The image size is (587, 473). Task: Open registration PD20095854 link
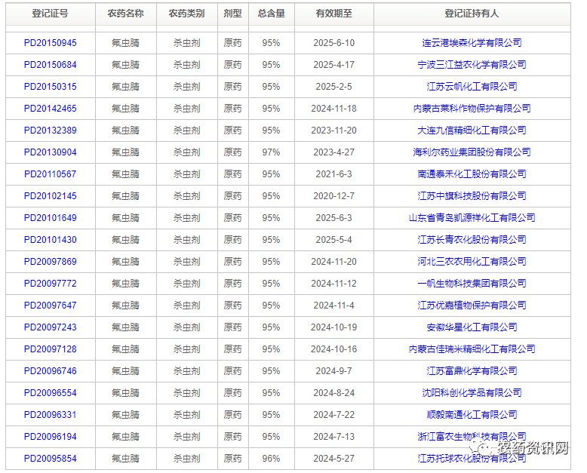(50, 459)
